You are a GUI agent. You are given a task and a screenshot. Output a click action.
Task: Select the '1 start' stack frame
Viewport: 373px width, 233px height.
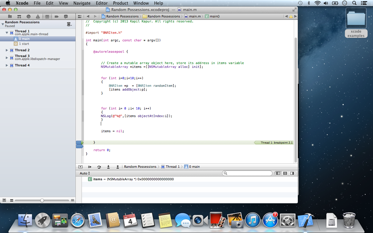(x=38, y=44)
